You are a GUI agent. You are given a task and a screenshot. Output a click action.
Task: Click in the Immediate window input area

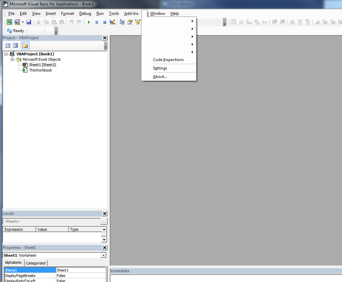(x=226, y=279)
